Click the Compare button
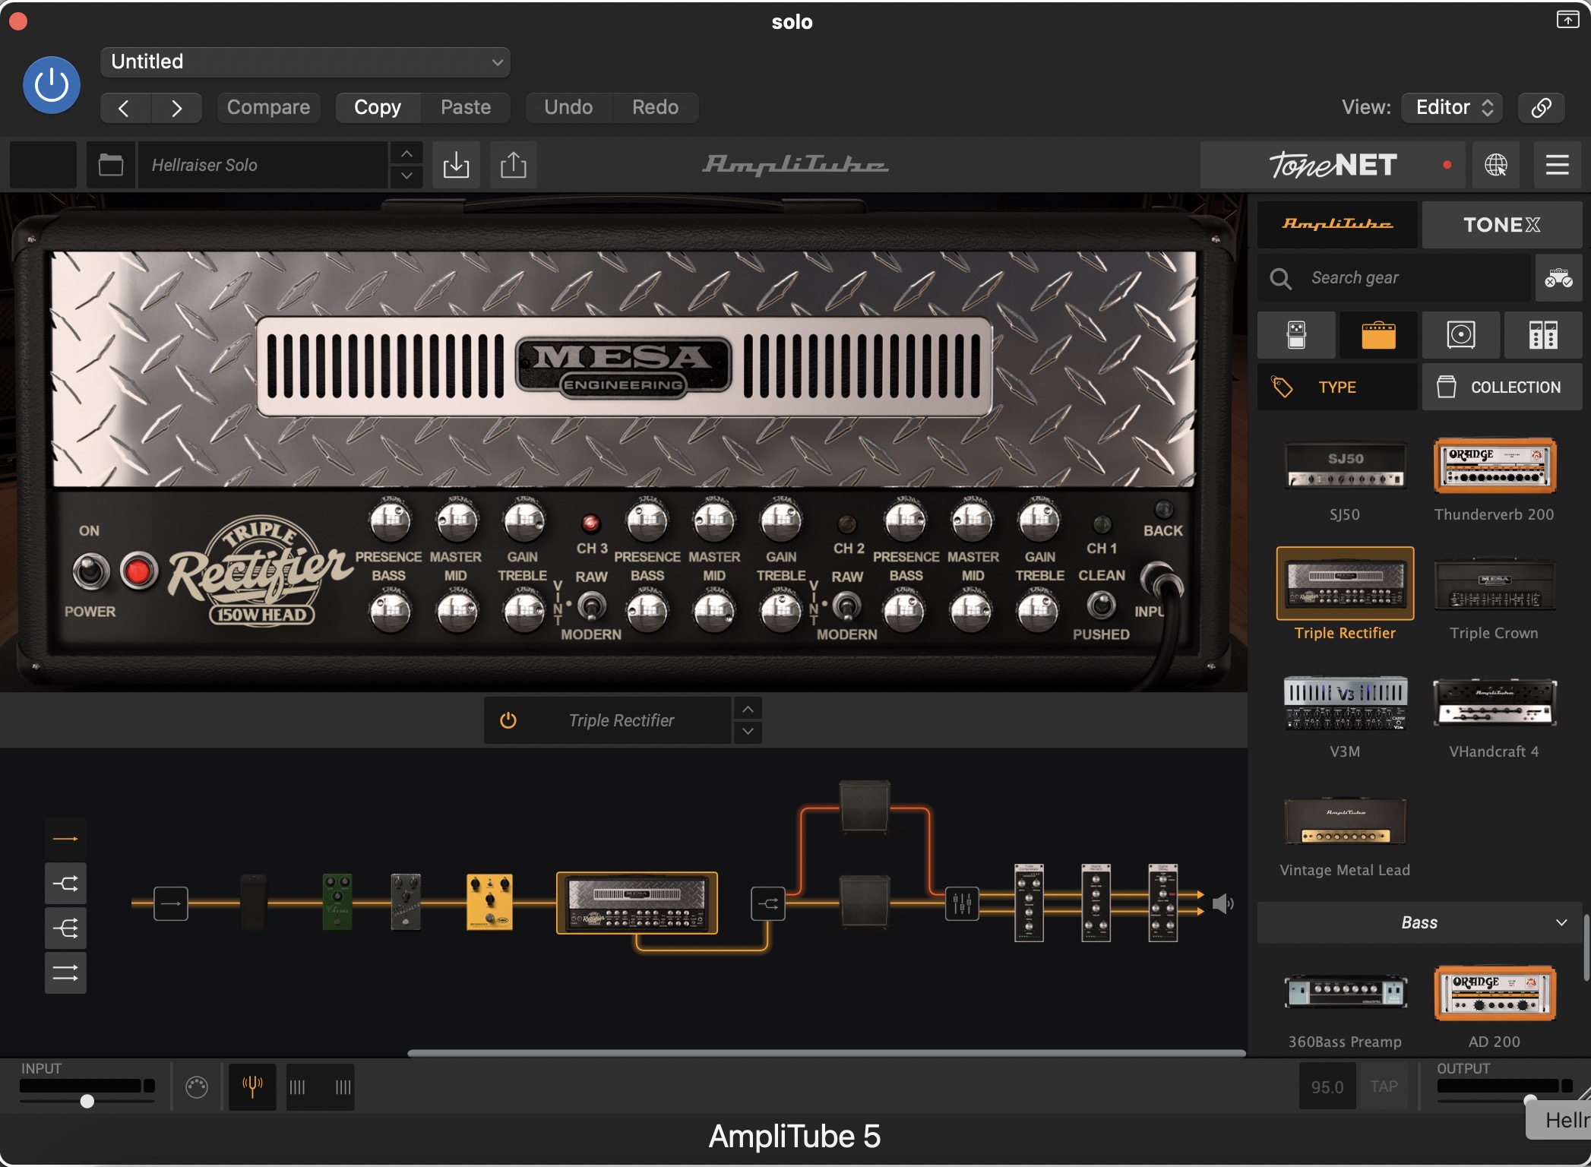 pos(268,107)
